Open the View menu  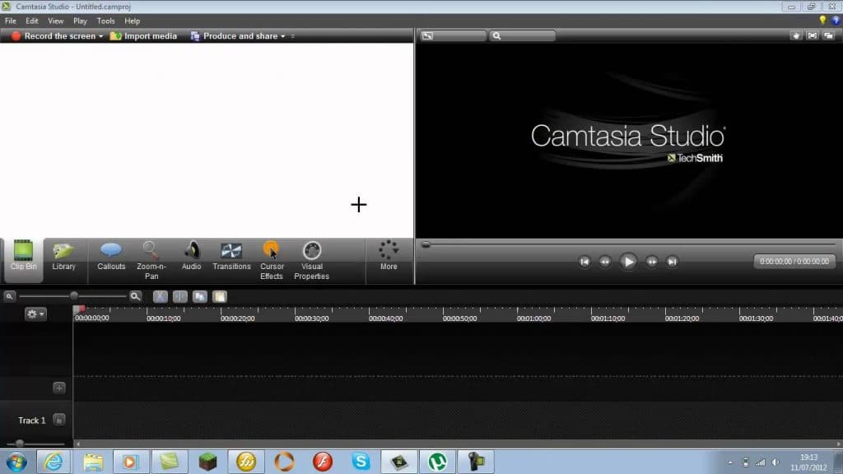click(x=55, y=21)
